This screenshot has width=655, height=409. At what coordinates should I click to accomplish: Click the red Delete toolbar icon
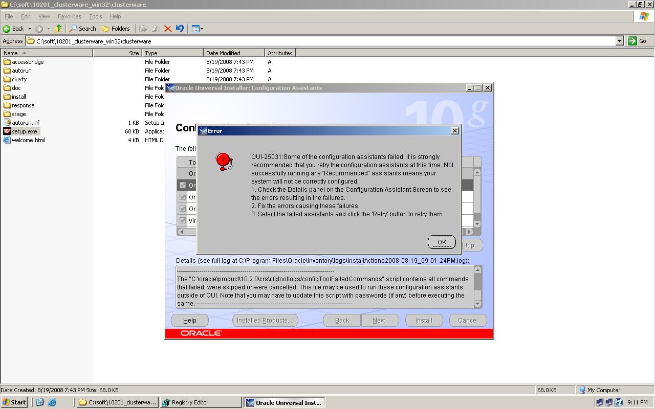click(x=167, y=29)
